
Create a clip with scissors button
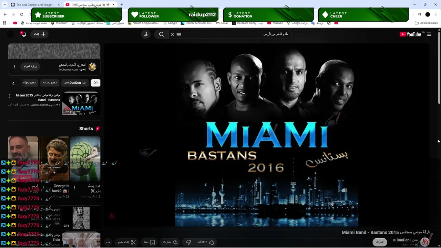[x=127, y=242]
